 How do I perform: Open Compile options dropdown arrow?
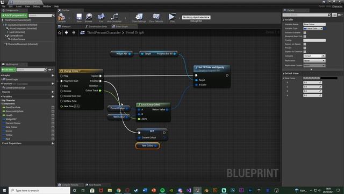[69, 18]
